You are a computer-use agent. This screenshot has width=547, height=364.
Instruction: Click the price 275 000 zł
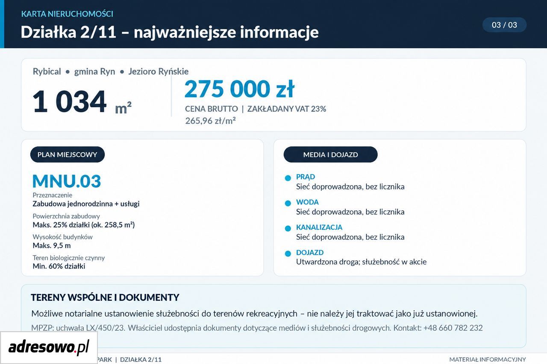tap(239, 89)
